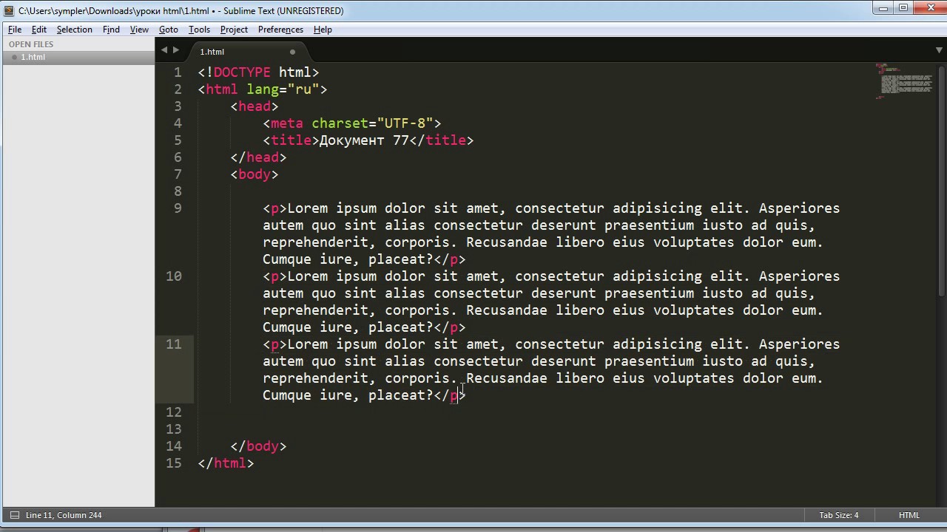Click the lang attribute in line 2

coord(263,89)
